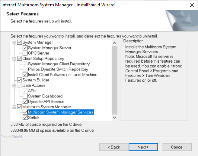The height and width of the screenshot is (156, 198).
Task: Toggle the System Manager Client Repository checkbox
Action: 25,64
